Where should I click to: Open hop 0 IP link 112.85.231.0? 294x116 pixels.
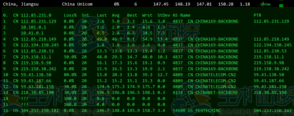pos(36,15)
